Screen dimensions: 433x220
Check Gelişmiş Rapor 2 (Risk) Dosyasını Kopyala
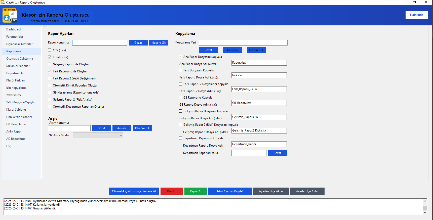point(180,125)
